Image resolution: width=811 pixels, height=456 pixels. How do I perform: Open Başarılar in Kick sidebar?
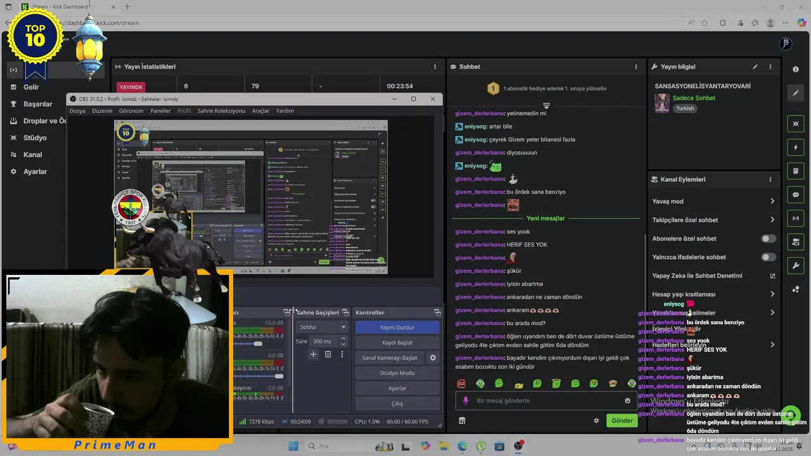pos(38,104)
